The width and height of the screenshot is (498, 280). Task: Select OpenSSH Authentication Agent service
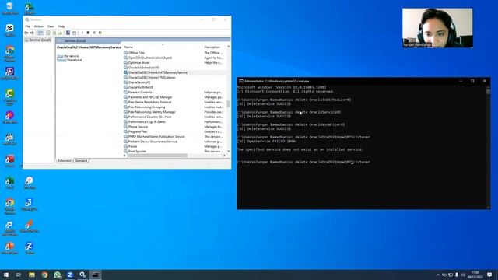point(174,58)
